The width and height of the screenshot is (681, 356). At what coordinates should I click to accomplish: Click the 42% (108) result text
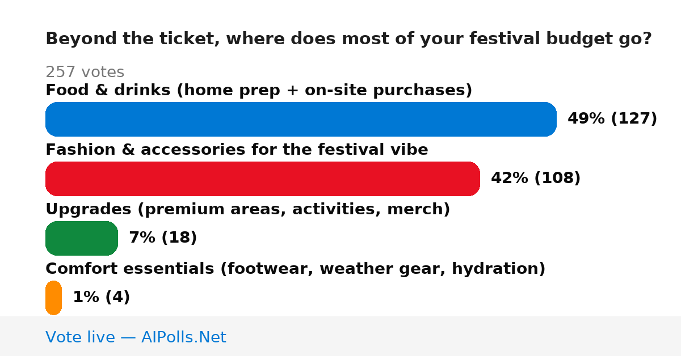(536, 179)
